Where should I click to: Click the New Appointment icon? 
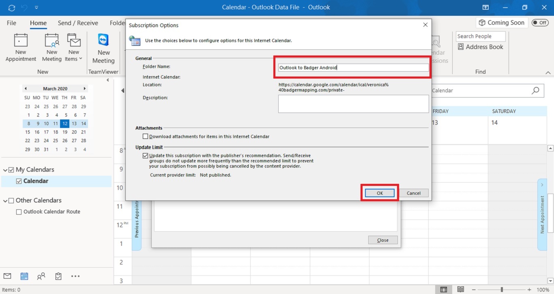(x=21, y=41)
